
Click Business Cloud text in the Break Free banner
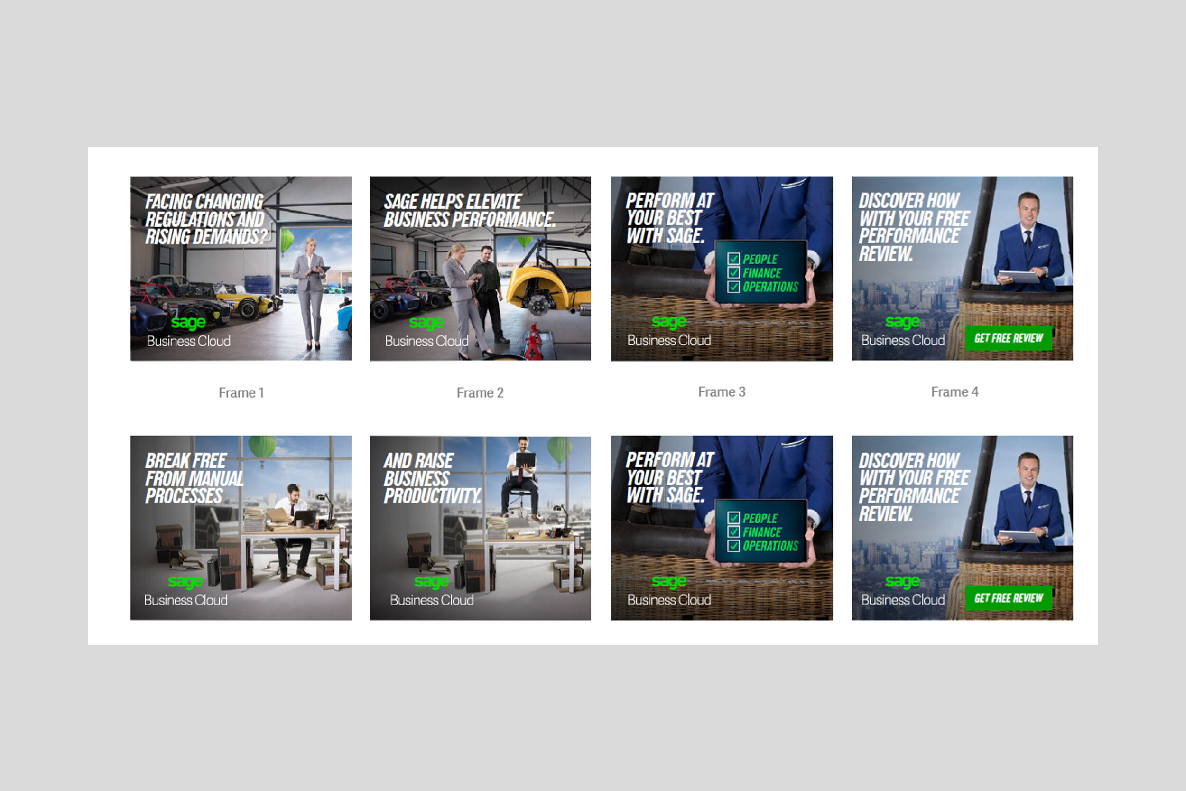pos(185,600)
